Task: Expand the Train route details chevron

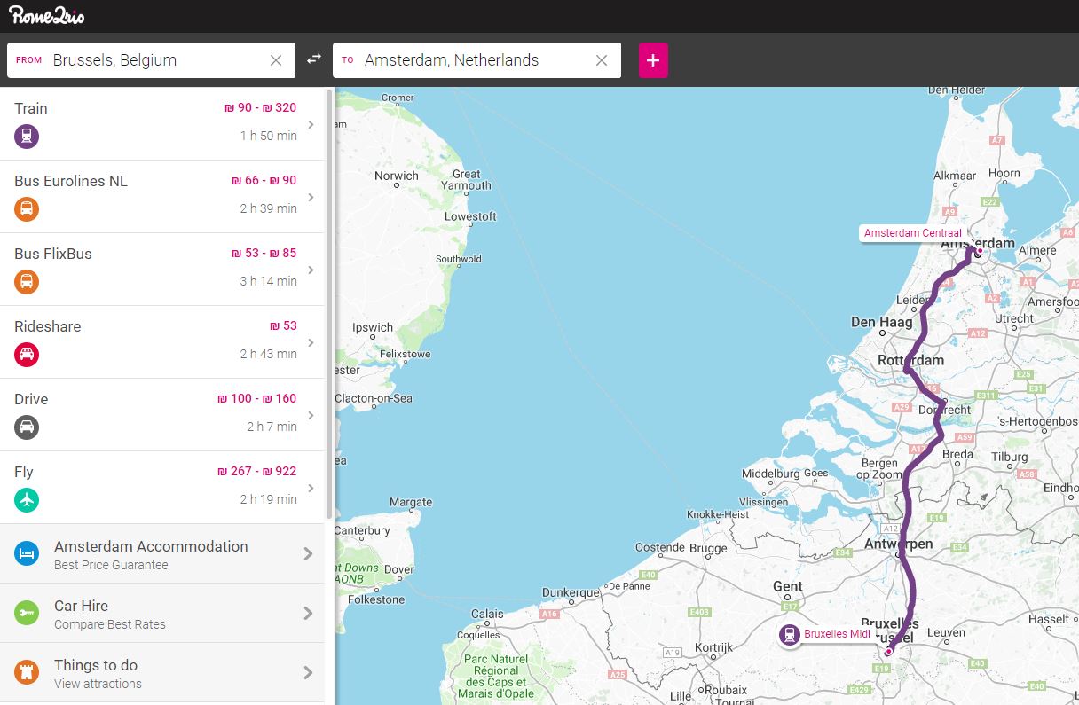Action: (311, 124)
